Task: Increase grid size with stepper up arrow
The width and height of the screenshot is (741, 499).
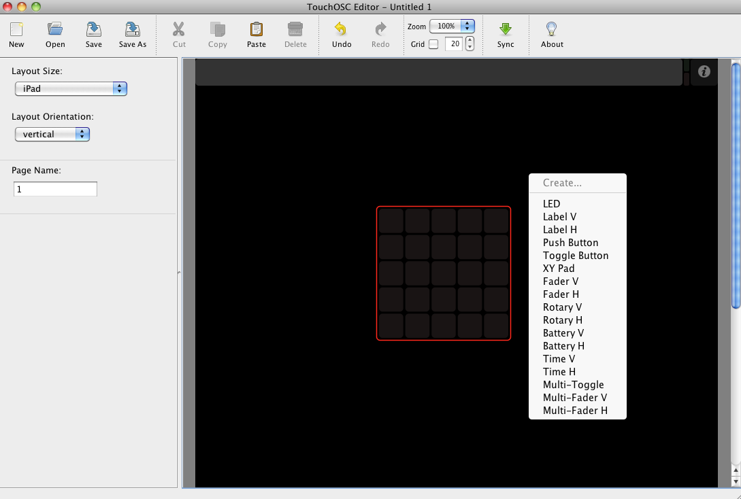Action: (470, 41)
